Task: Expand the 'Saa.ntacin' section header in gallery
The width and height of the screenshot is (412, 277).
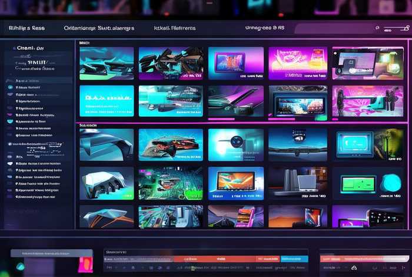Action: [x=89, y=125]
